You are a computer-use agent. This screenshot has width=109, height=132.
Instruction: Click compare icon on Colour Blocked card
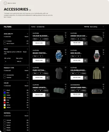(x=65, y=35)
